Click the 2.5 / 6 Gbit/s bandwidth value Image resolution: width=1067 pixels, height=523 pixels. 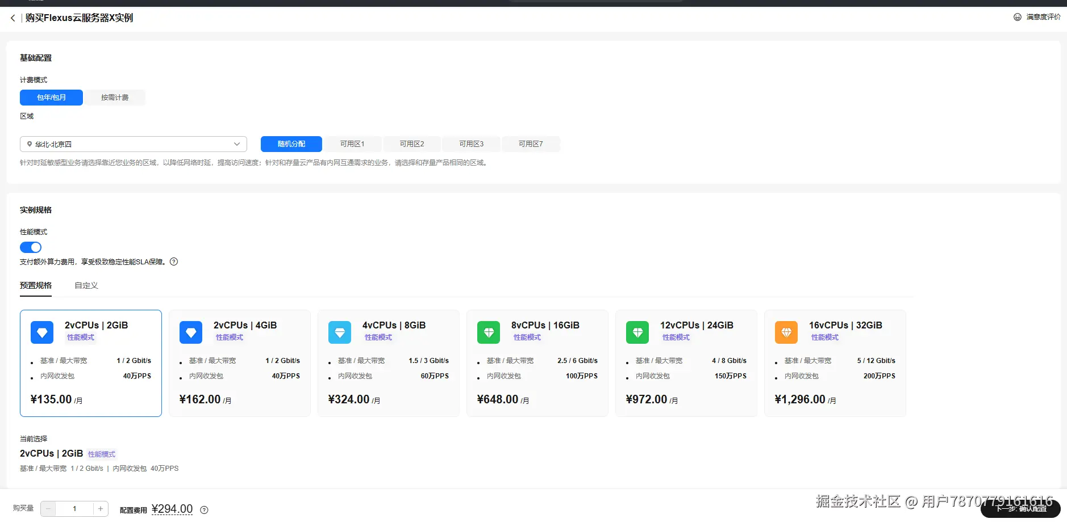(x=577, y=361)
